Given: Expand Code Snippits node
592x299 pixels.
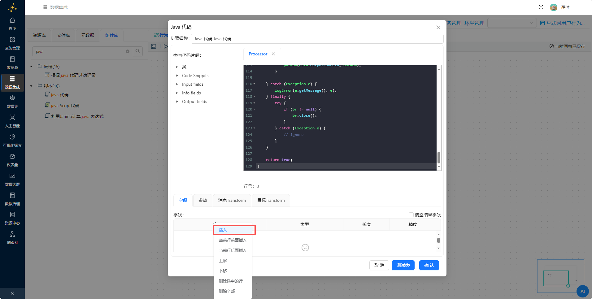Looking at the screenshot, I should pos(177,76).
